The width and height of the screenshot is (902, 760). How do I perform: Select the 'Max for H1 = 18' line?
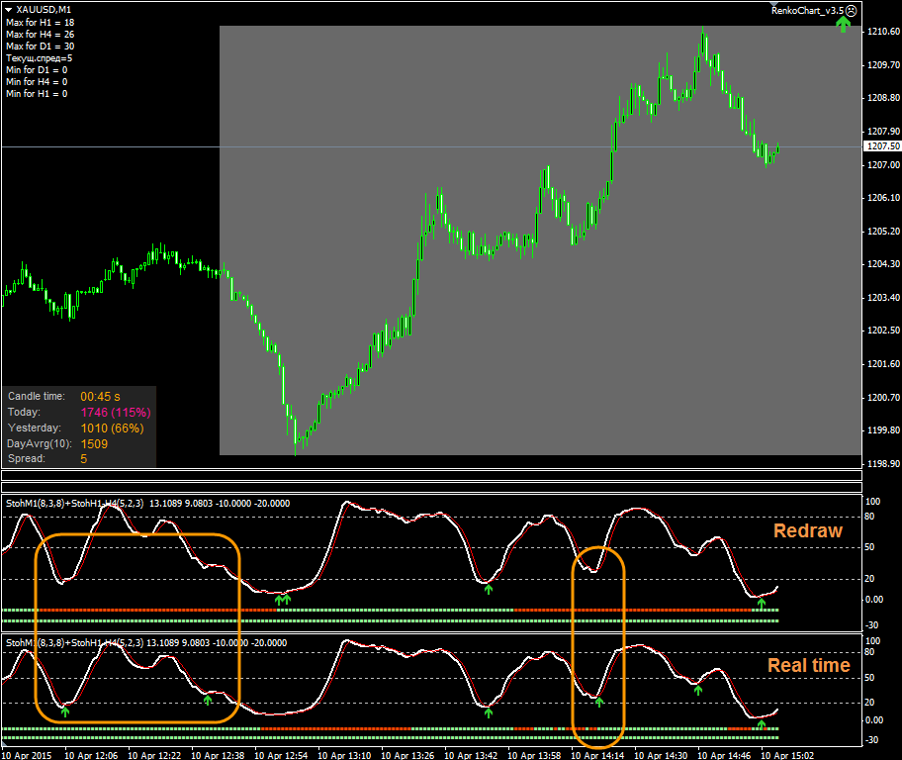(40, 23)
